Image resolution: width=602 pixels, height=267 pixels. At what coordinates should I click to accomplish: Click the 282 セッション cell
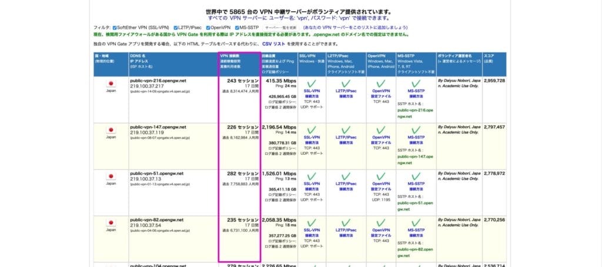(x=243, y=174)
